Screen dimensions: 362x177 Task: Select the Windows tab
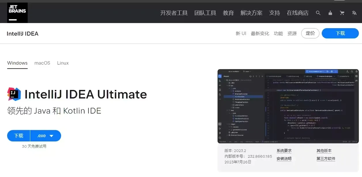pyautogui.click(x=17, y=63)
